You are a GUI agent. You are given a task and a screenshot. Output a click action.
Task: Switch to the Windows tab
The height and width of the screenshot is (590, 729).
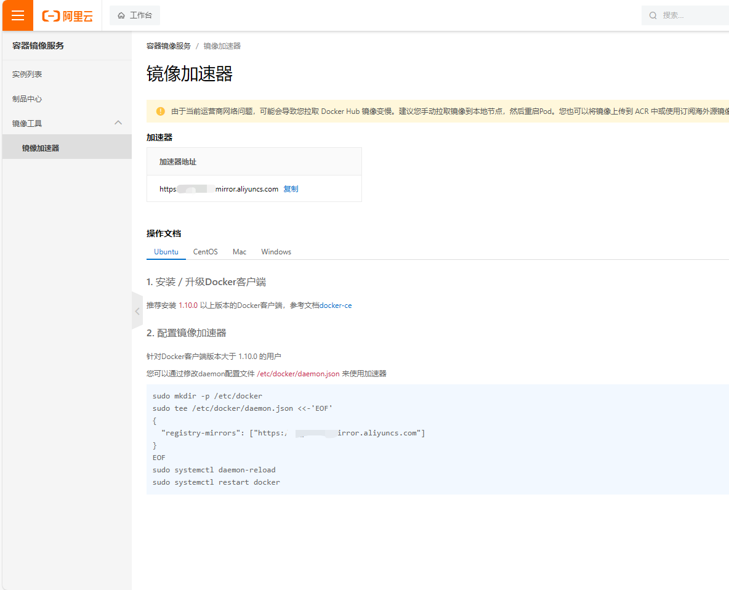(x=276, y=251)
